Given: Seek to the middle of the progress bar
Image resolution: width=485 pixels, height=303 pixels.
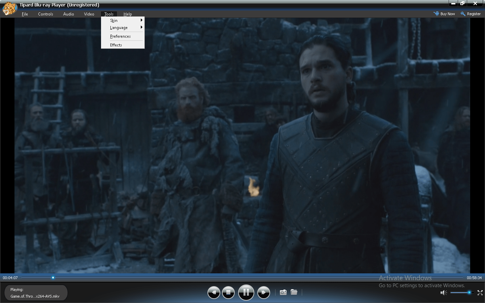Looking at the screenshot, I should [x=242, y=278].
